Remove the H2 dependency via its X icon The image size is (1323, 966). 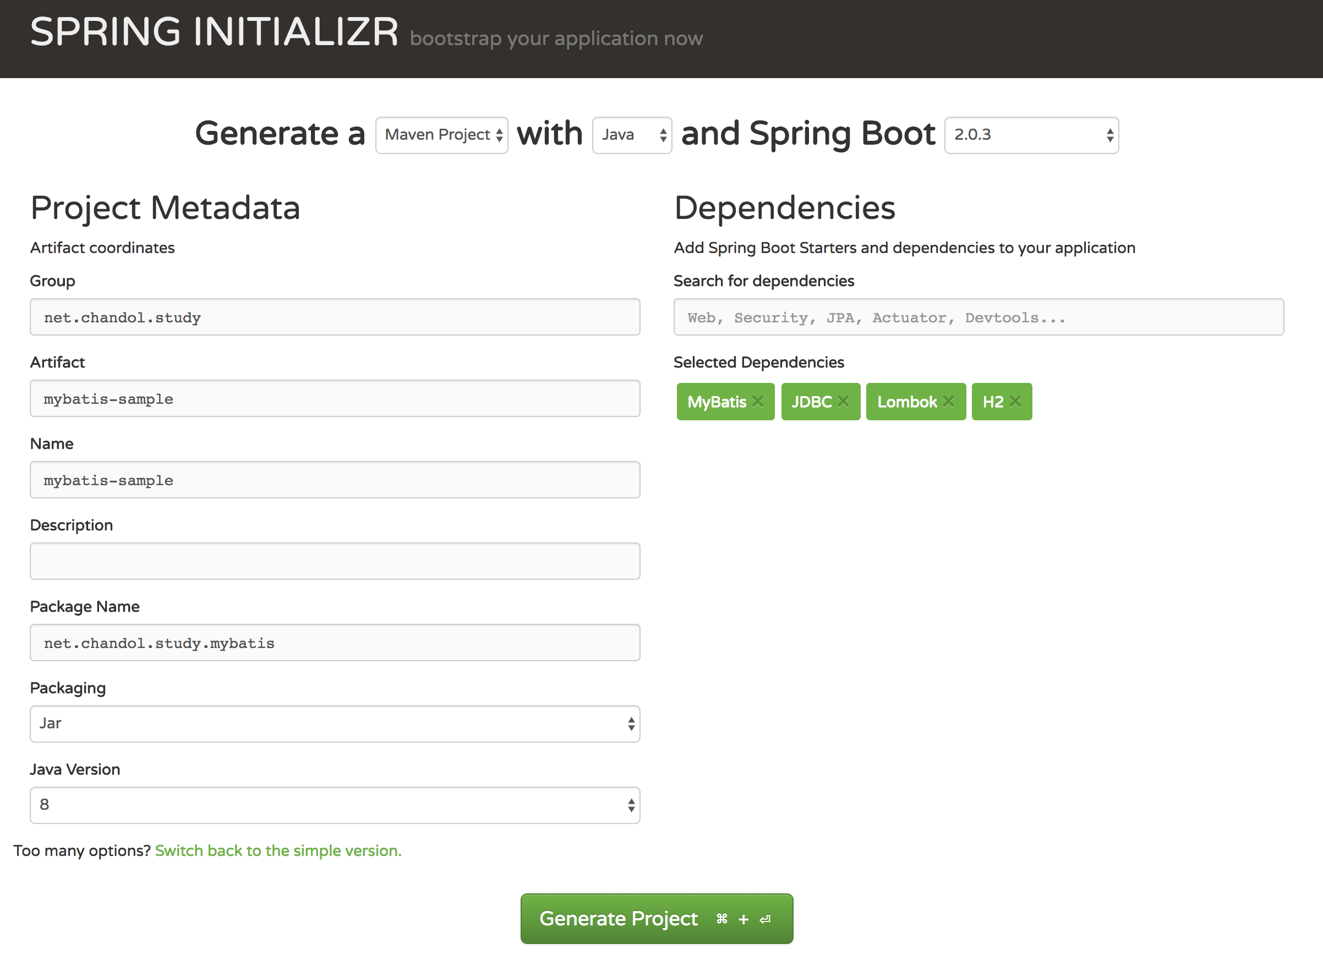pos(1015,401)
